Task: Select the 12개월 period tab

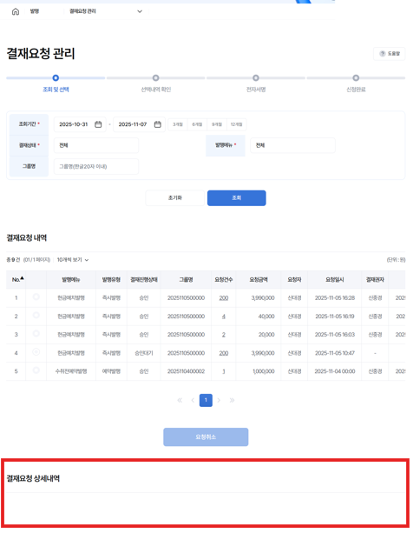Action: click(236, 124)
